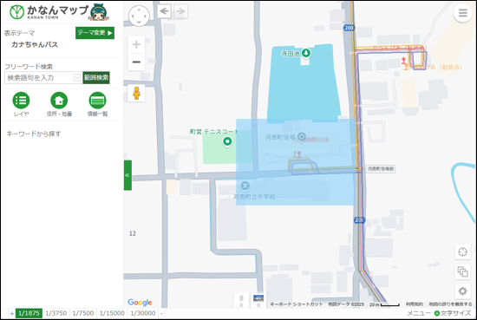
Task: Click the 範囲検索 button
Action: pos(96,77)
